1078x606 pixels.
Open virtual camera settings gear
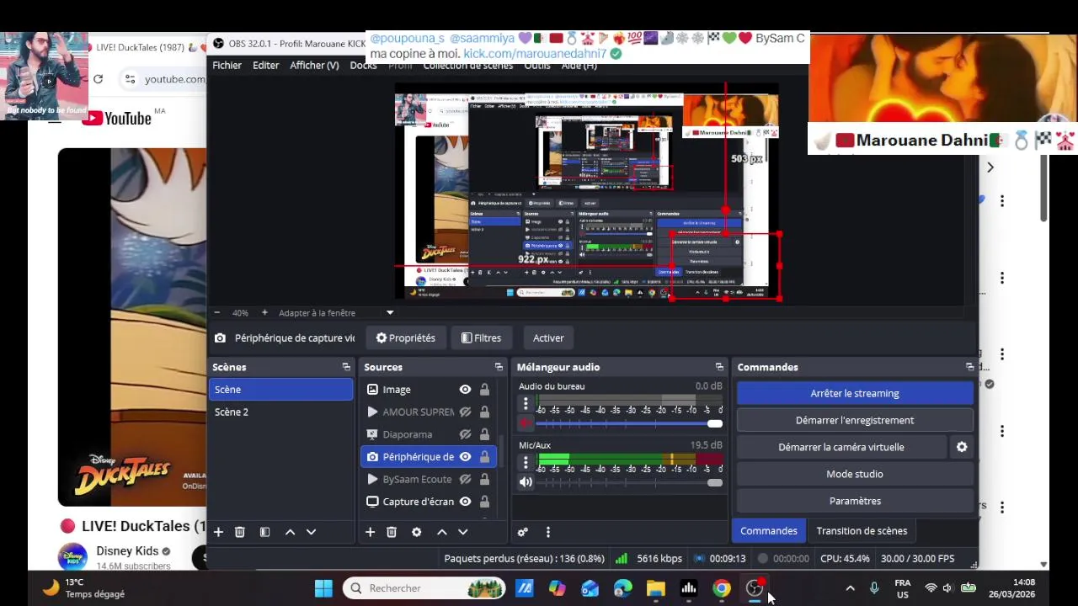coord(962,447)
